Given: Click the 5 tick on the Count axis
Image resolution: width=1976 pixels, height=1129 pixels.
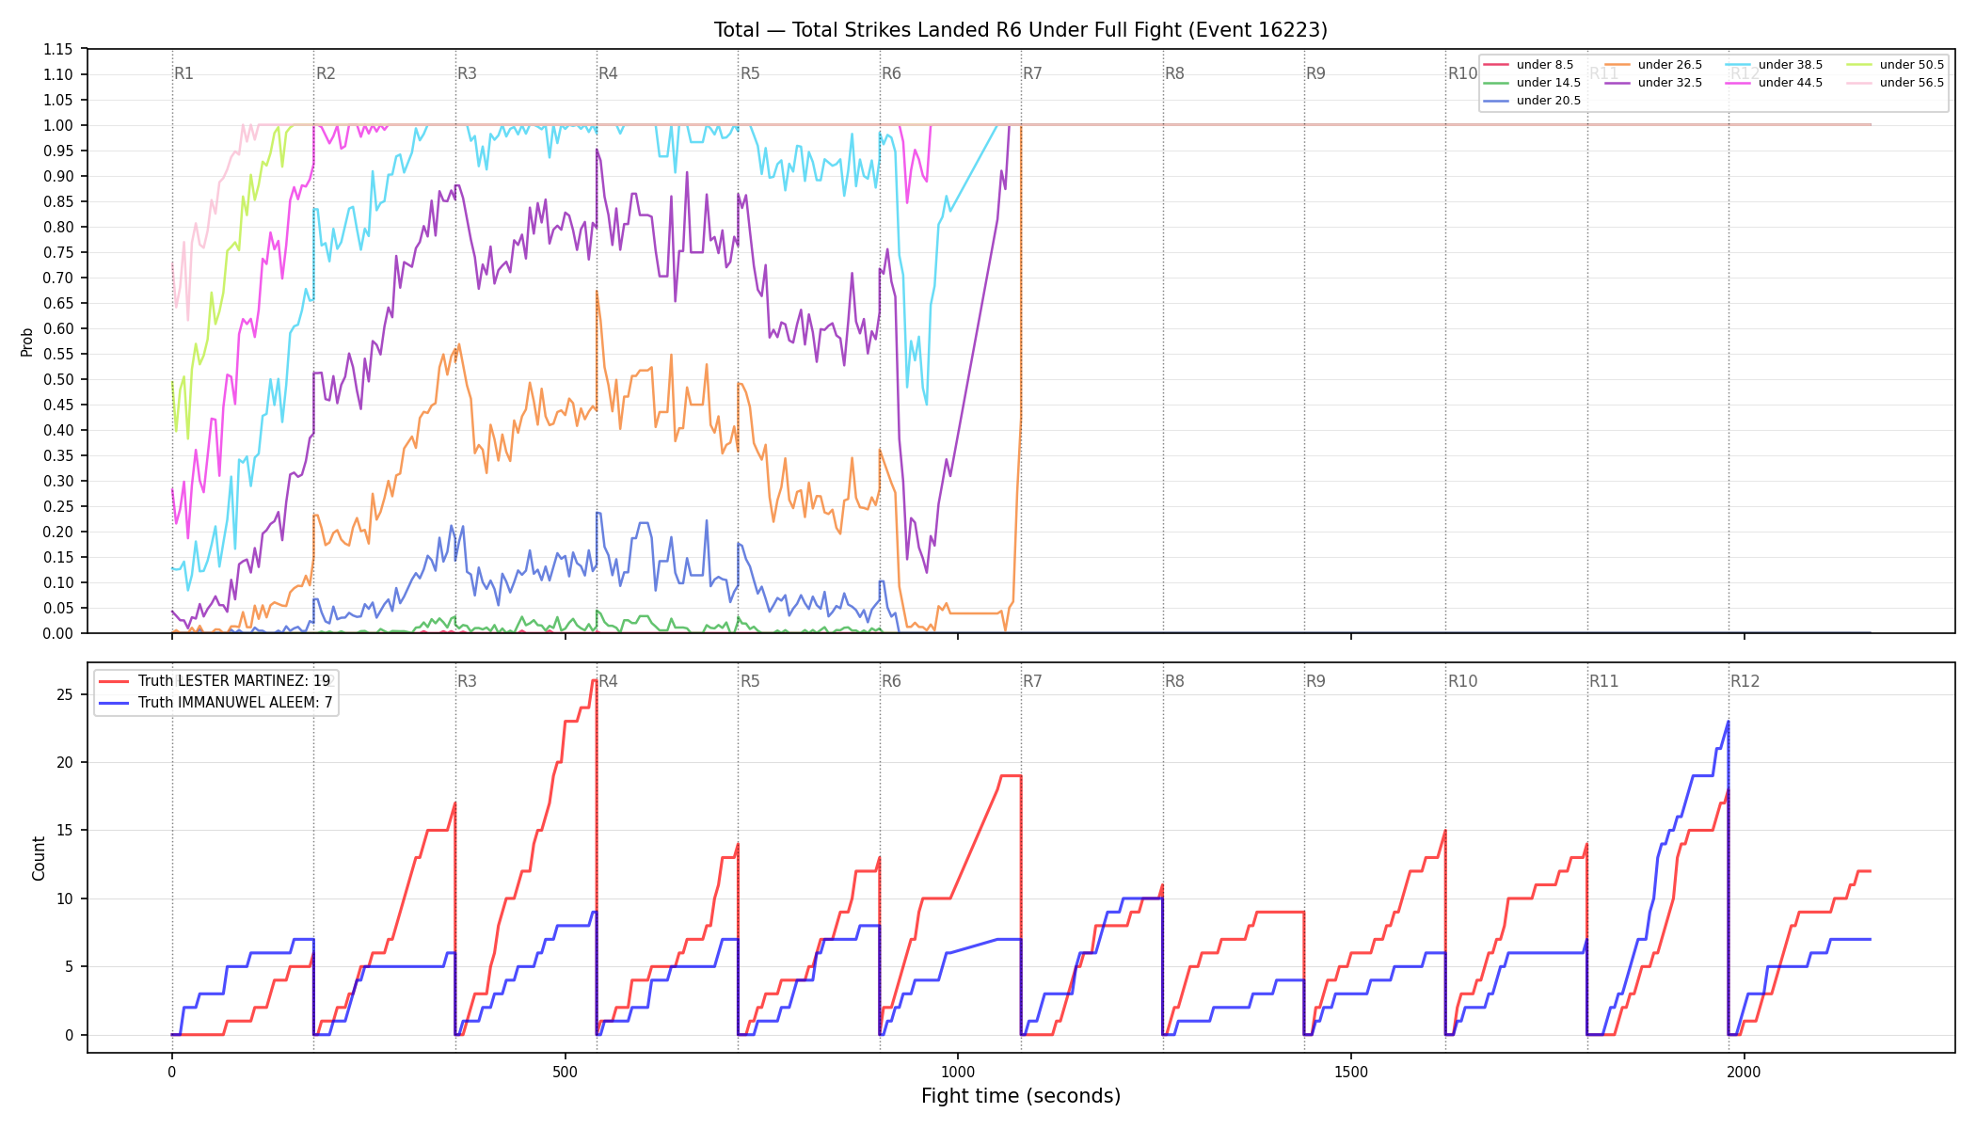Looking at the screenshot, I should 70,966.
